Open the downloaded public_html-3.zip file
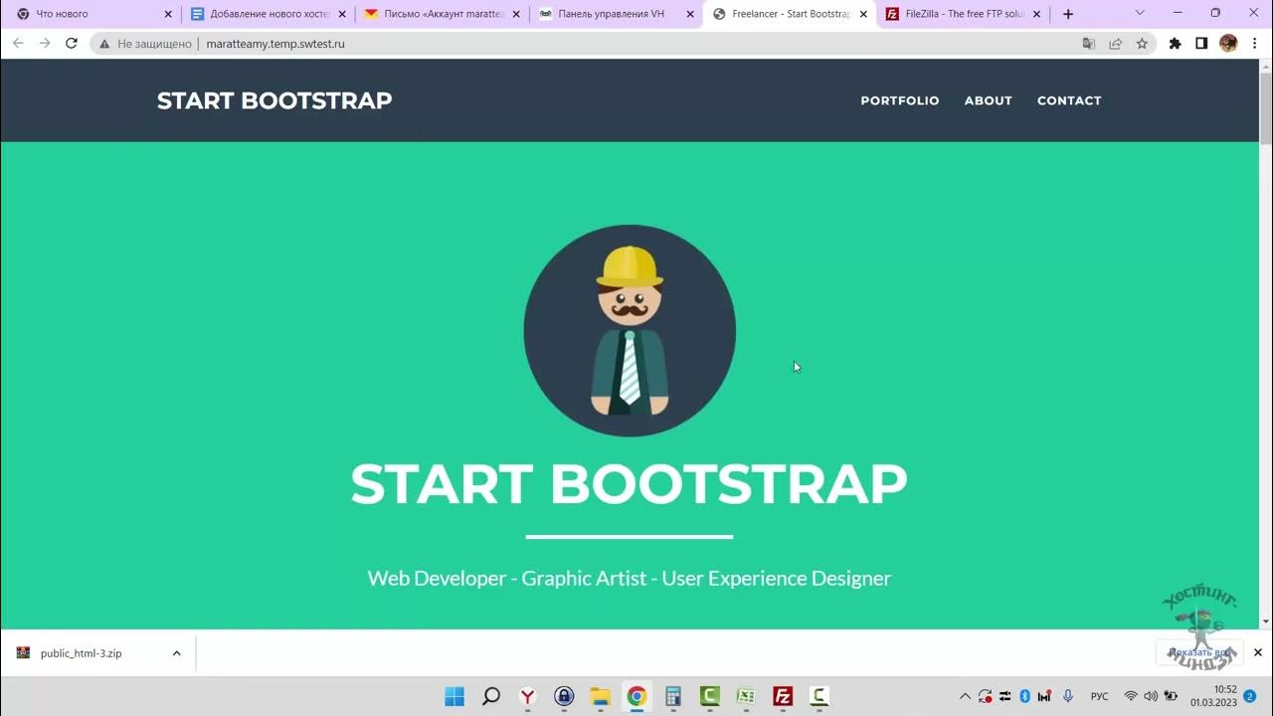This screenshot has width=1273, height=716. pyautogui.click(x=80, y=653)
